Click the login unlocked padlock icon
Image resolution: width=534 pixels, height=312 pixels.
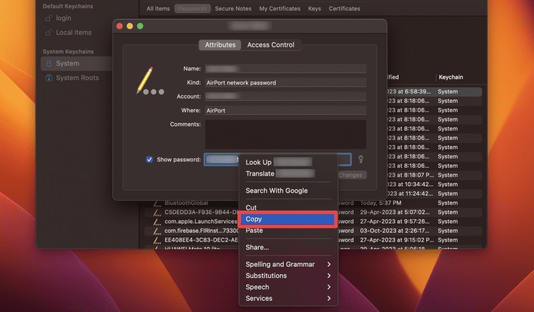(x=48, y=18)
